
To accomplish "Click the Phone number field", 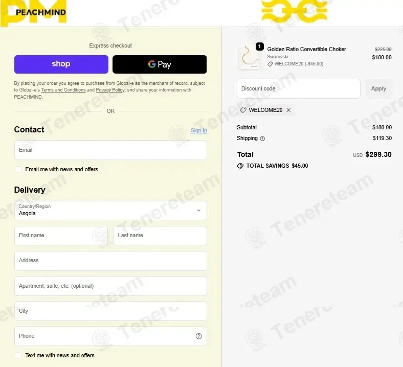I will point(110,336).
